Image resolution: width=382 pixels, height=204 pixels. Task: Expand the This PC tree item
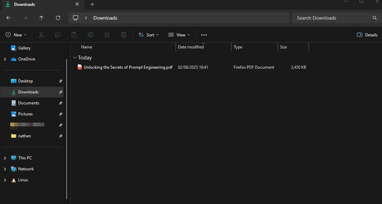pos(5,158)
